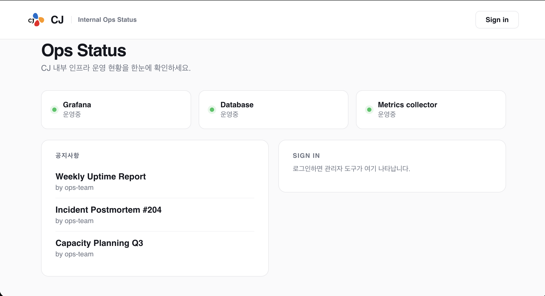The height and width of the screenshot is (296, 545).
Task: Click the Sign in button
Action: (x=497, y=20)
